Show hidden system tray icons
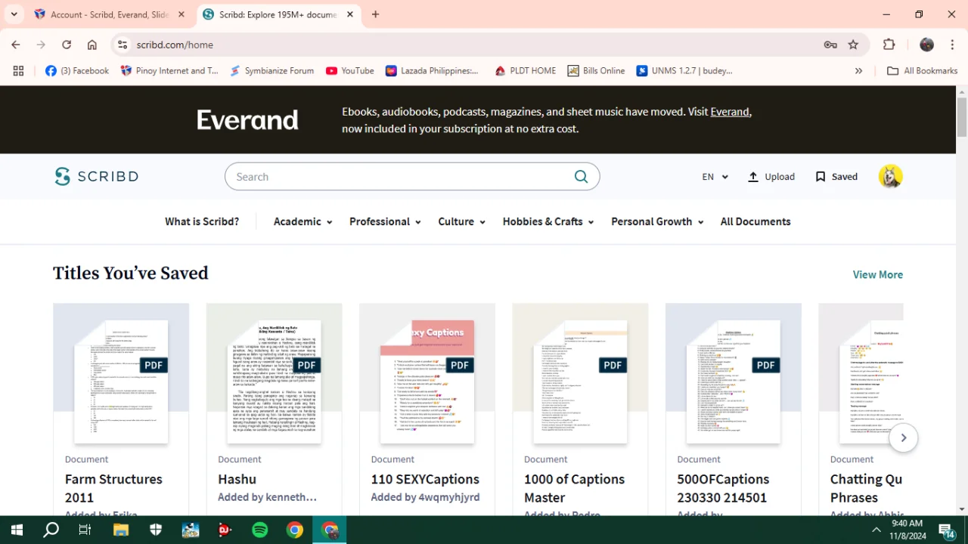This screenshot has height=544, width=968. 876,530
